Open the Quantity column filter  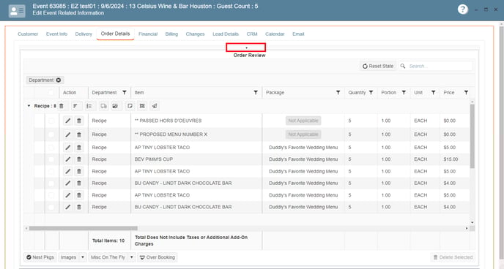(371, 93)
